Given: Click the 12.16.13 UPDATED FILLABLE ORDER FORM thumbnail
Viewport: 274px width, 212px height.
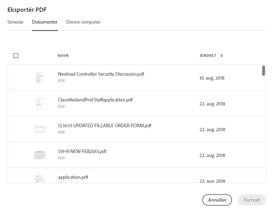Looking at the screenshot, I should pyautogui.click(x=40, y=129).
